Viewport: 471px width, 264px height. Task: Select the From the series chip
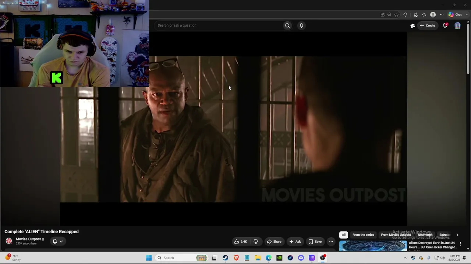[363, 235]
